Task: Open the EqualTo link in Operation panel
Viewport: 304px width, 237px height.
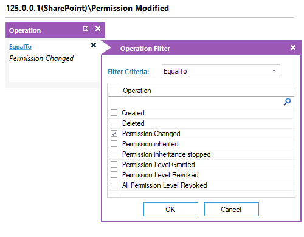Action: [20, 47]
